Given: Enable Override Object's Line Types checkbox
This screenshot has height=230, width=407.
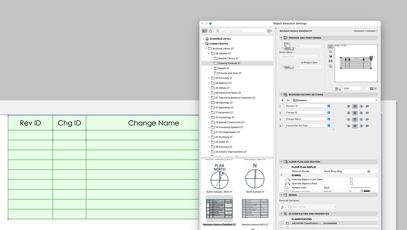Looking at the screenshot, I should coord(351,180).
